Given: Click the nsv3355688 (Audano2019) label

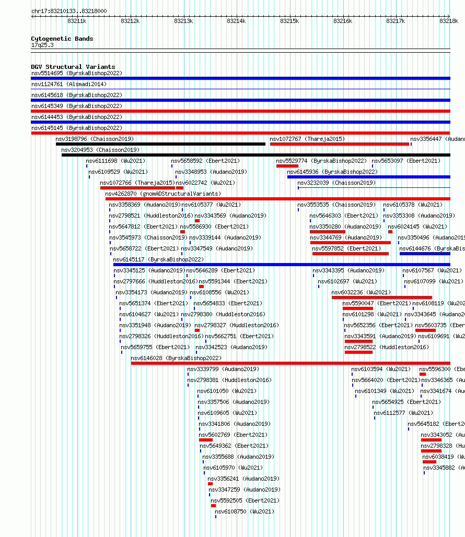Looking at the screenshot, I should tap(238, 457).
